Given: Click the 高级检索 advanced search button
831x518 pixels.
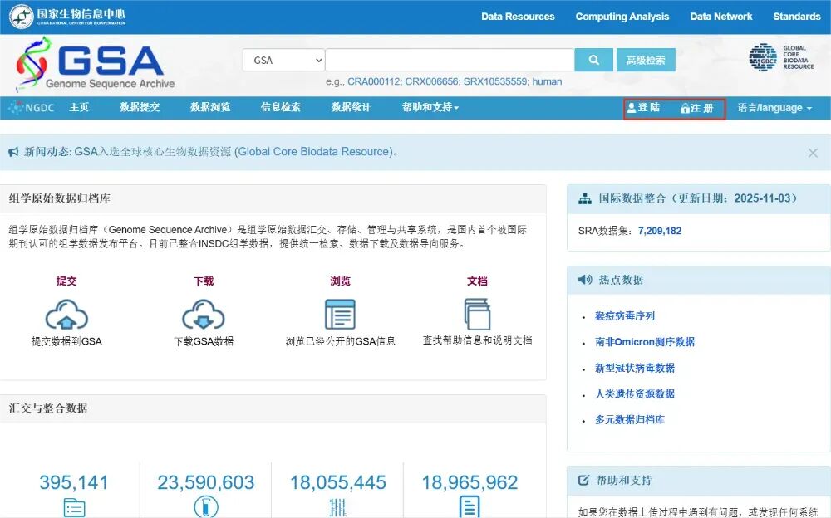Looking at the screenshot, I should pos(646,60).
